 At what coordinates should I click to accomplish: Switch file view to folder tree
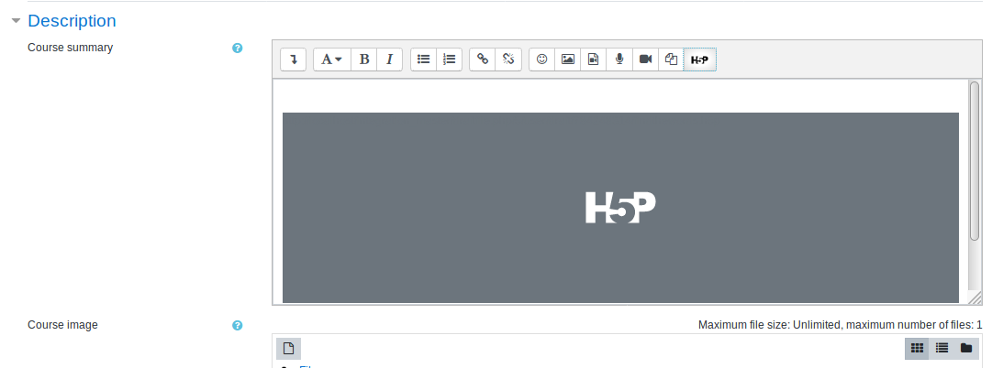966,348
